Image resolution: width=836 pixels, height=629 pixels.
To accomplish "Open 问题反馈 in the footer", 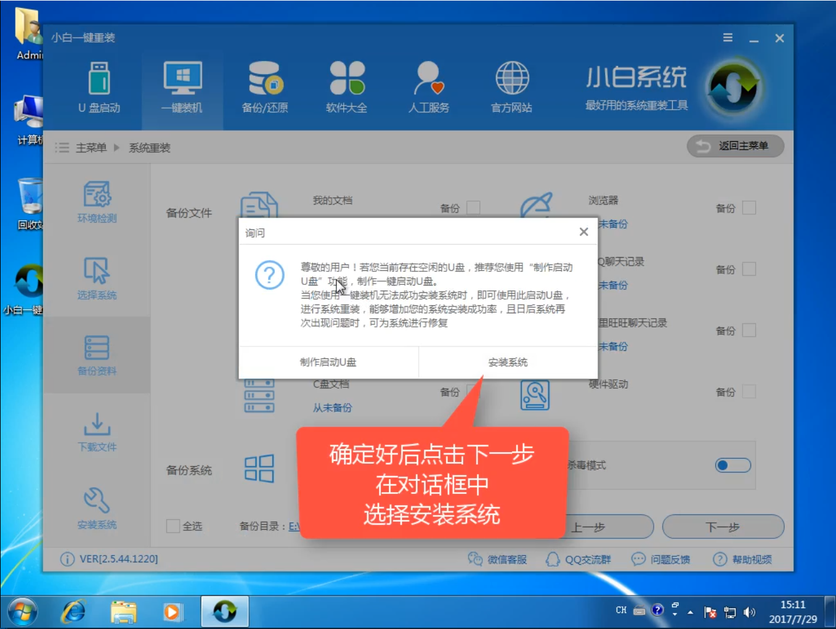I will 660,559.
